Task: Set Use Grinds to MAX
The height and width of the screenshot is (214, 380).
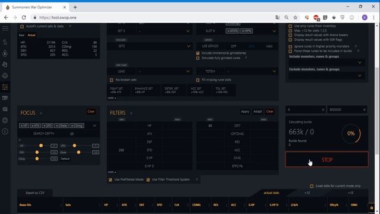Action: coord(269,46)
